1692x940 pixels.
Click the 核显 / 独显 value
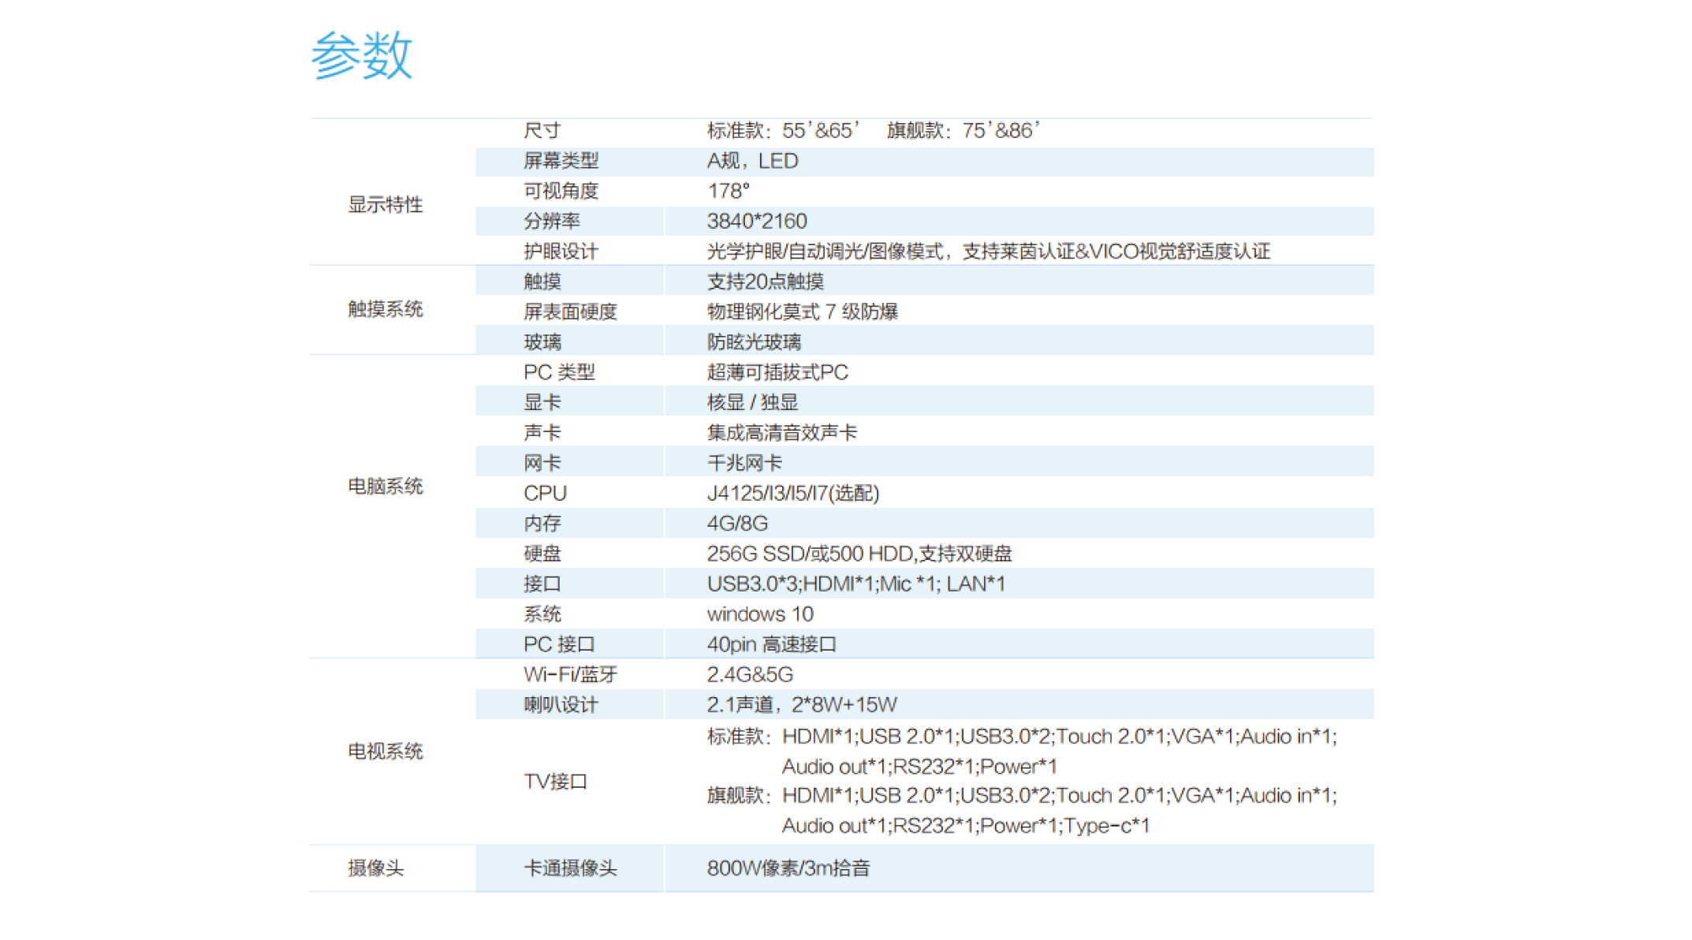click(x=753, y=403)
